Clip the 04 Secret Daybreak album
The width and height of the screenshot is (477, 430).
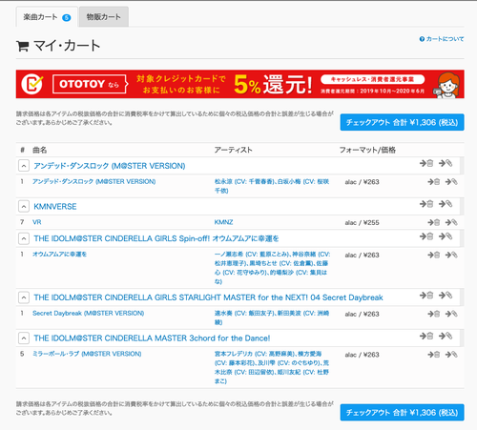pos(446,296)
